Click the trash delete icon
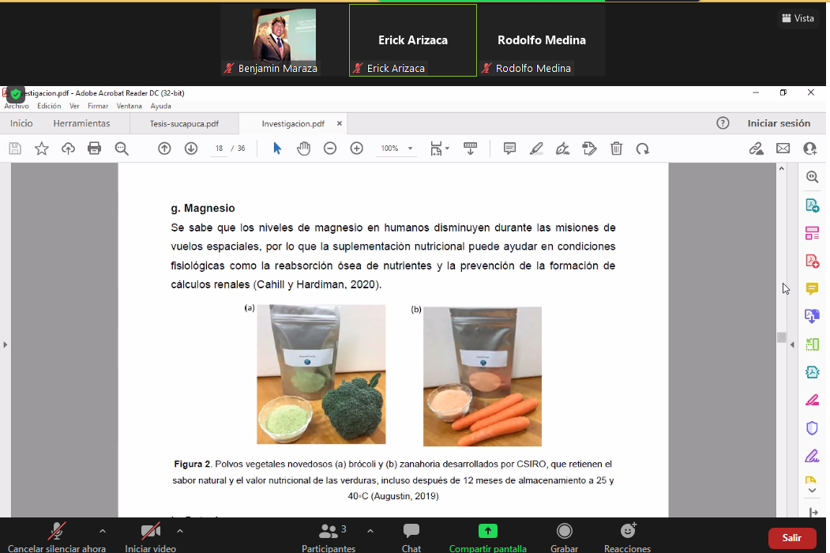The height and width of the screenshot is (553, 830). tap(616, 149)
